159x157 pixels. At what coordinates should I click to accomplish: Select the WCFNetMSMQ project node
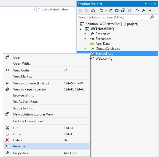pos(102,29)
